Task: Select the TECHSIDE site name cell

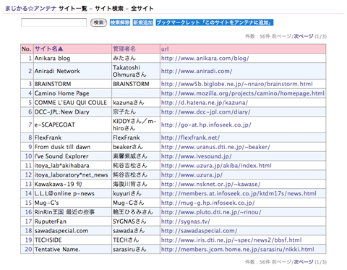Action: pos(72,240)
